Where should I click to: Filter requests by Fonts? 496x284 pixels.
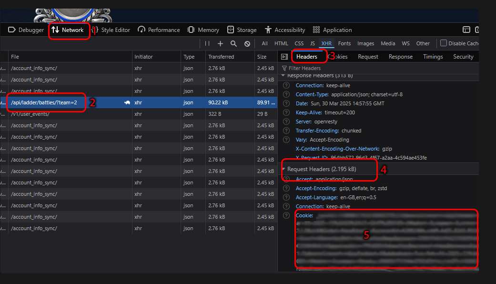click(344, 43)
